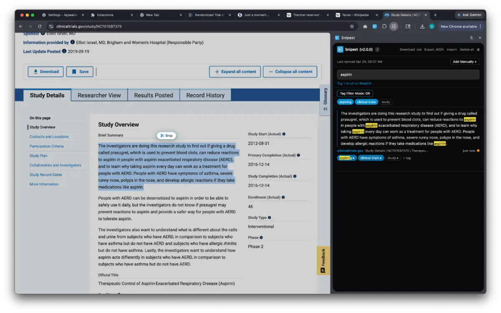Open Chrome three-dot menu
The image size is (501, 313).
coord(480,26)
